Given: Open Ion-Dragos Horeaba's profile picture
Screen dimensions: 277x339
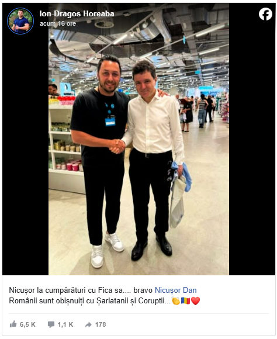Looking at the screenshot, I should tap(20, 21).
